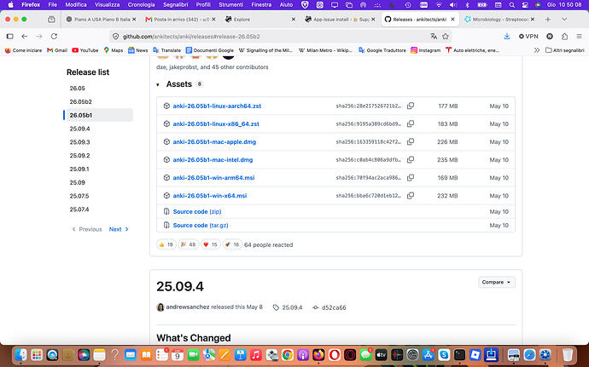
Task: Click the VPN toolbar button
Action: [x=528, y=37]
